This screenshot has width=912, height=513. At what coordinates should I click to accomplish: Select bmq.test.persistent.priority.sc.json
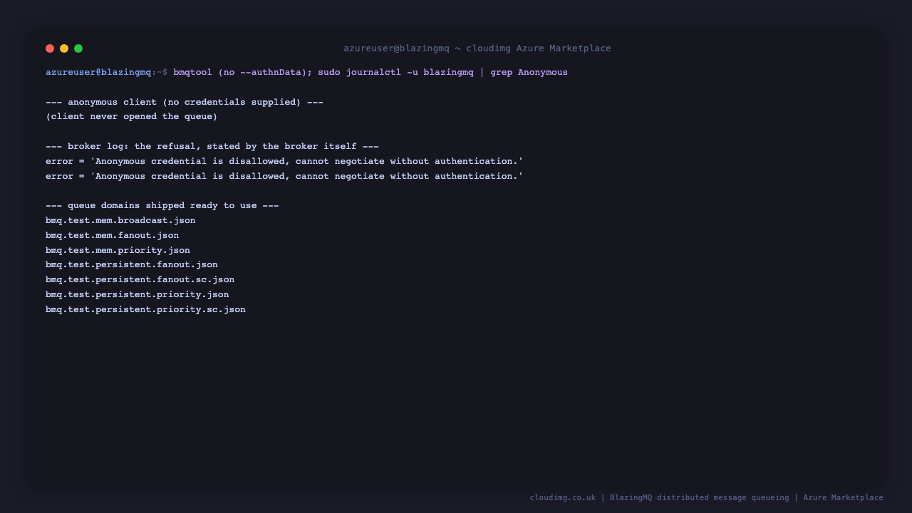click(x=145, y=310)
